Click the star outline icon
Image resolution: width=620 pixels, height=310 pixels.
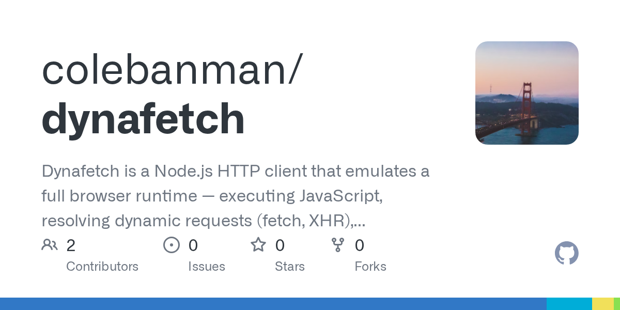coord(258,244)
